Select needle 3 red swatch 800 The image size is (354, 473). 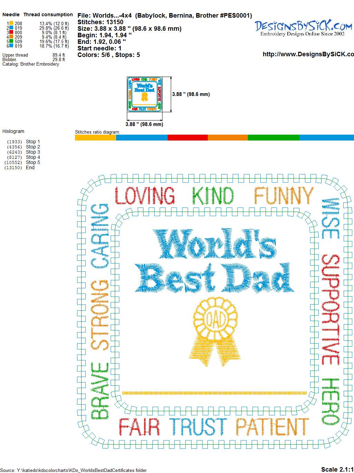tap(11, 32)
